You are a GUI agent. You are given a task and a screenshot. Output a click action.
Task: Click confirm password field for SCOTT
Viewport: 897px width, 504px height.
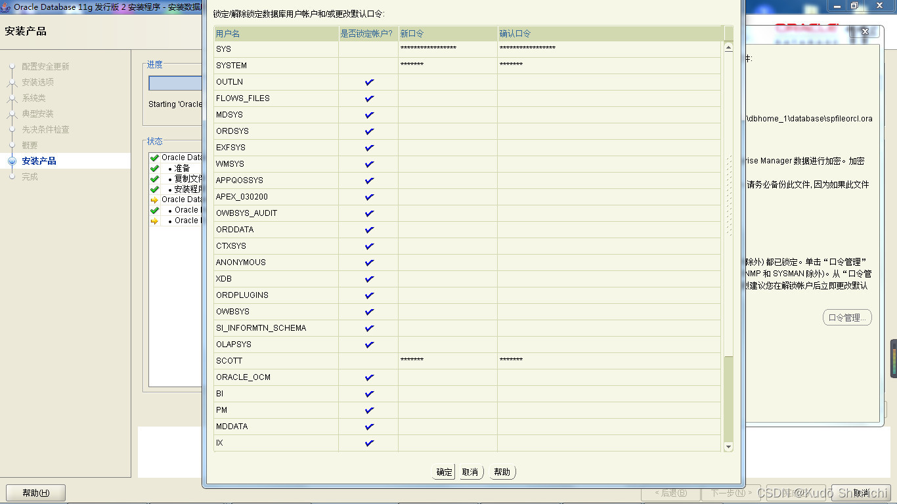click(610, 361)
